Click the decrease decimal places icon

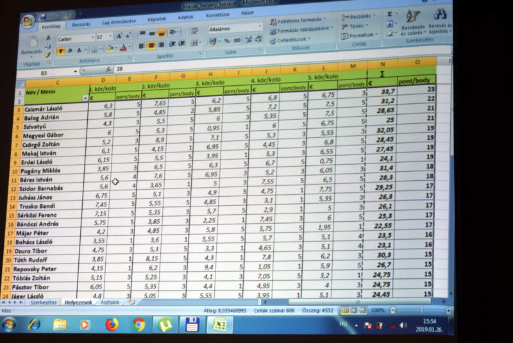click(258, 39)
